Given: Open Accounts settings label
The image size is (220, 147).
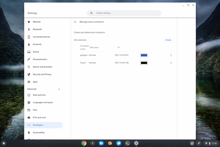Looking at the screenshot, I should [37, 44].
